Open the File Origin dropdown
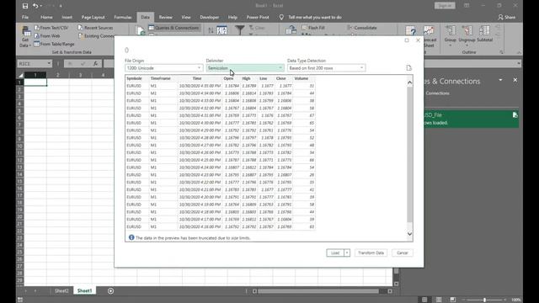 pos(164,68)
